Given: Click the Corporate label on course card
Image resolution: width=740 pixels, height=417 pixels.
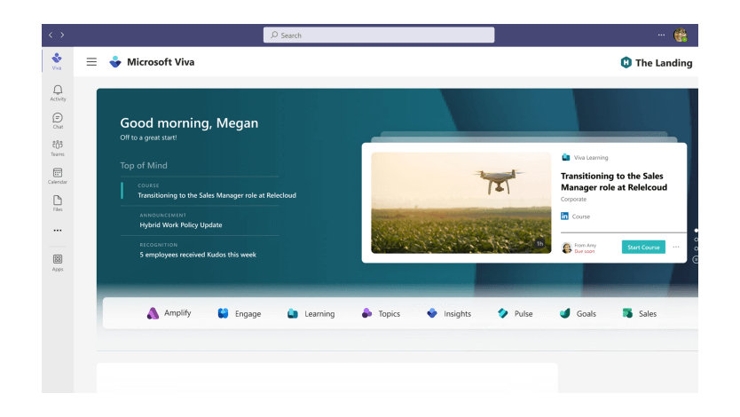Looking at the screenshot, I should point(573,199).
